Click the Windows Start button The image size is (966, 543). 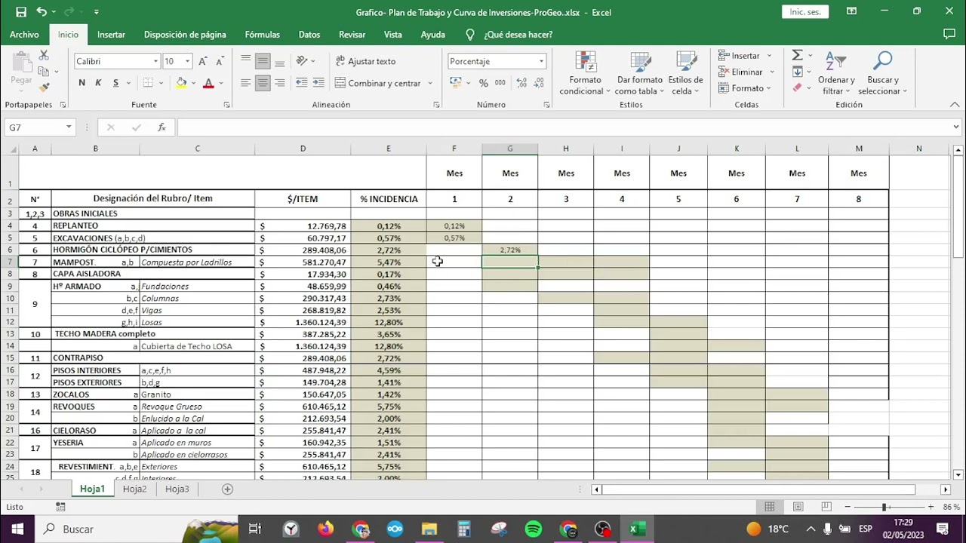[17, 529]
